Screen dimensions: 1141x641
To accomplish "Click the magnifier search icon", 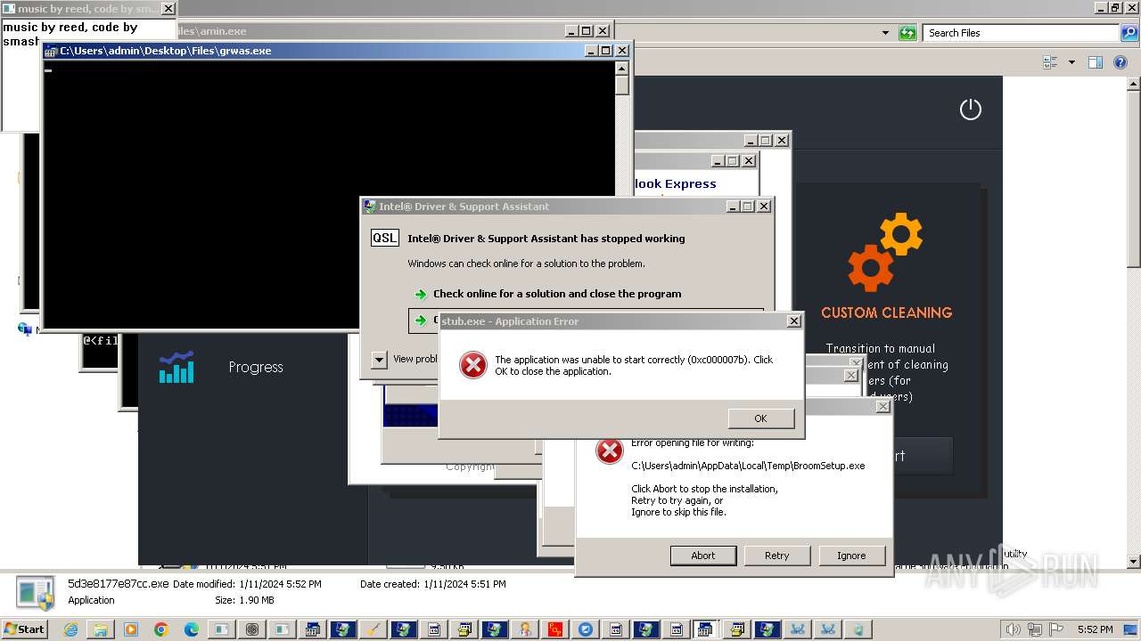I will click(1129, 33).
